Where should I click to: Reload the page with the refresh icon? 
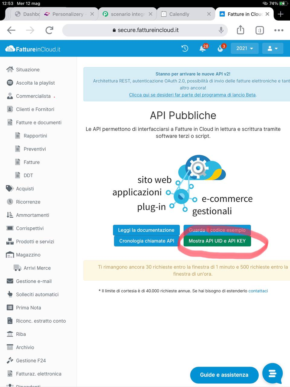50,30
